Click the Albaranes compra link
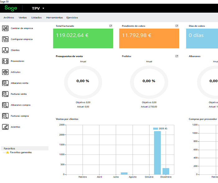 [x=21, y=105]
